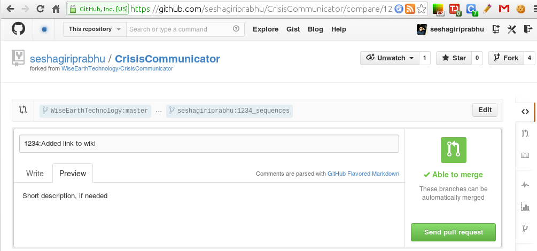Click the Create new repository icon
The width and height of the screenshot is (537, 251).
(496, 29)
